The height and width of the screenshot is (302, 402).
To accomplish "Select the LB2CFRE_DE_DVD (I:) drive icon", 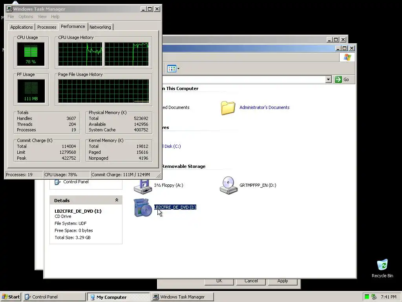I will 143,208.
